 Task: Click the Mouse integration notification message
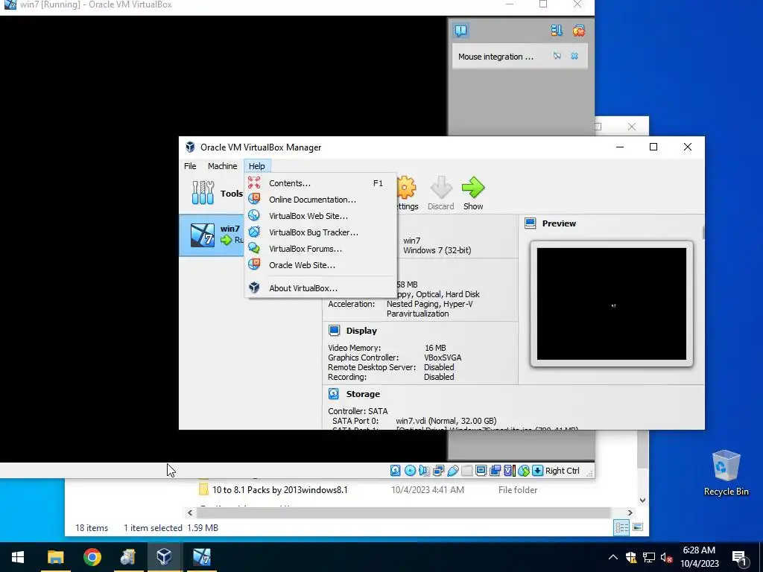point(496,57)
